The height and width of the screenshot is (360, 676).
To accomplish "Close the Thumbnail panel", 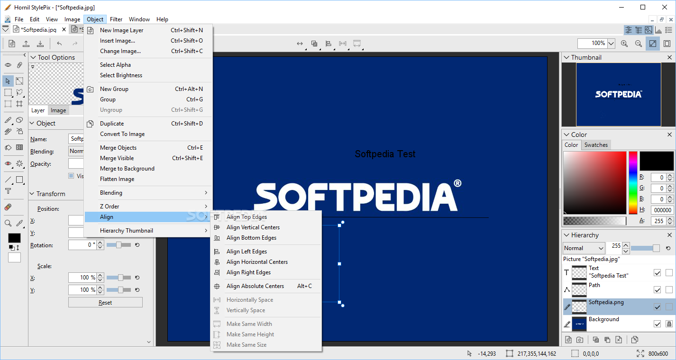I will (670, 57).
